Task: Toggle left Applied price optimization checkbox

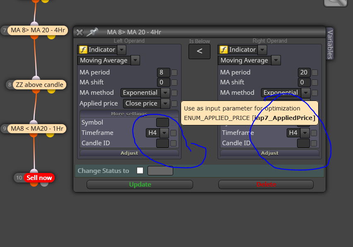Action: coord(174,103)
